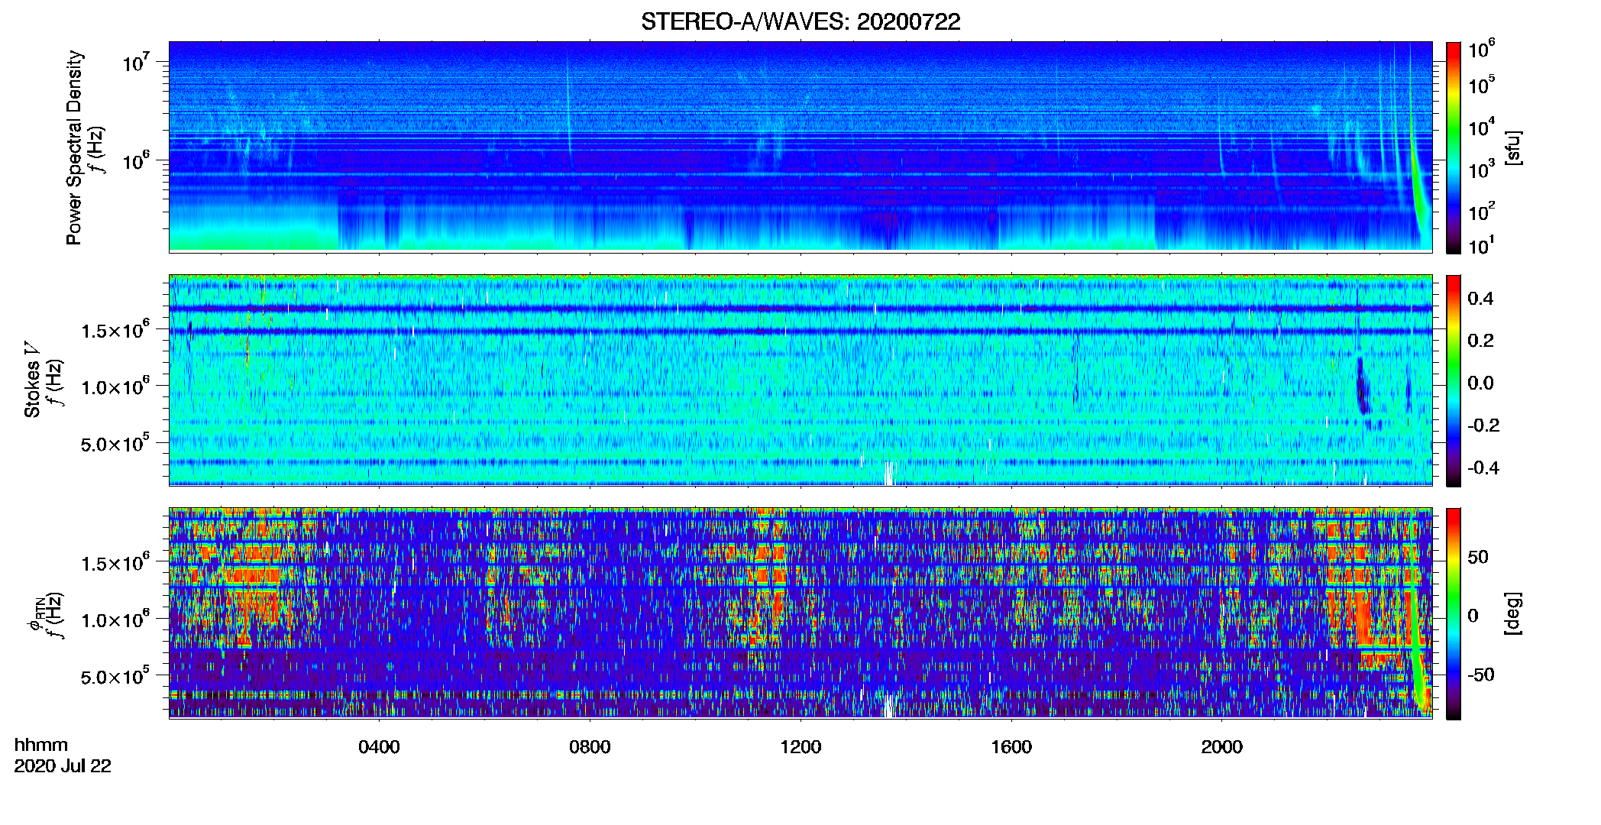1601x825 pixels.
Task: Click the 10^3 label on sfu color bar
Action: [x=1481, y=170]
